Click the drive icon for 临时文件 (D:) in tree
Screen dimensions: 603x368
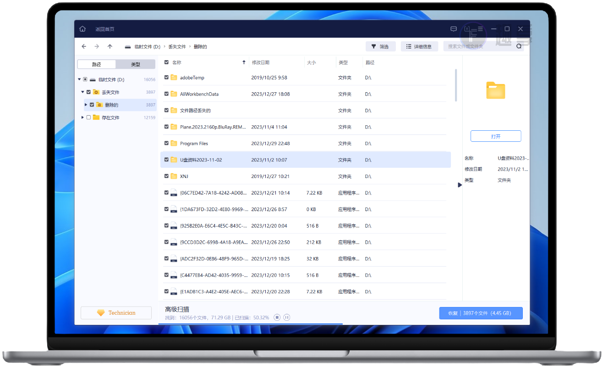93,80
